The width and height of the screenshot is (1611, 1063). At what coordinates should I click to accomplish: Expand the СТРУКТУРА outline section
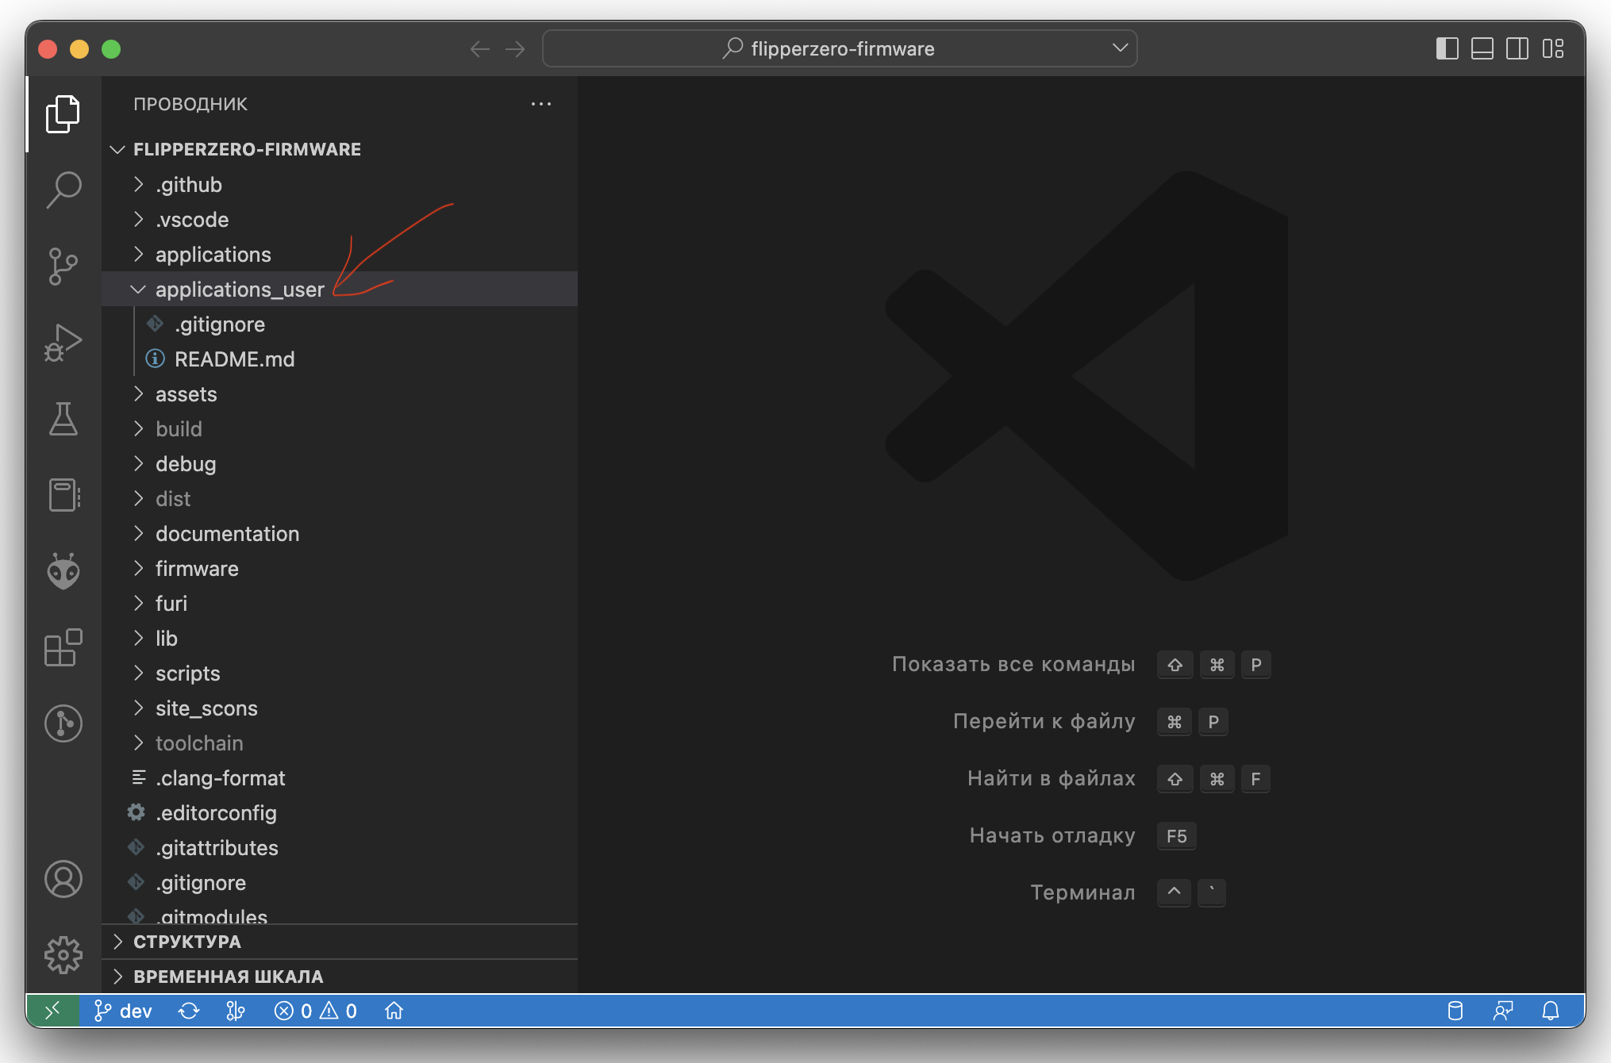tap(340, 942)
